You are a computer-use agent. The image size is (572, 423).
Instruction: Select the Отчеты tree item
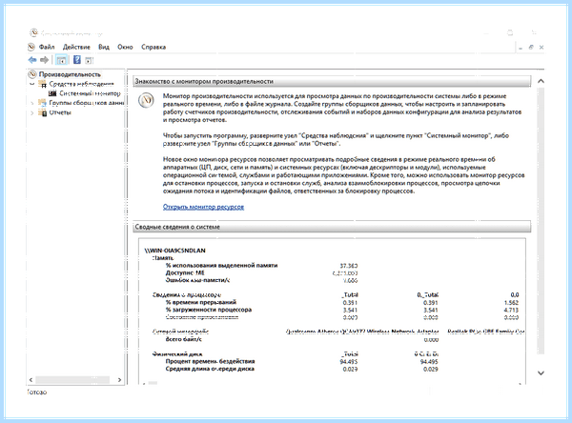(60, 112)
